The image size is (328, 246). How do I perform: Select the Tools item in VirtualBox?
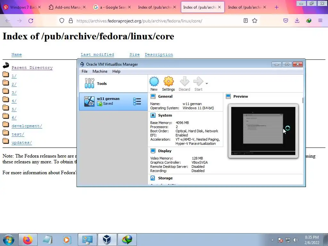click(x=113, y=84)
